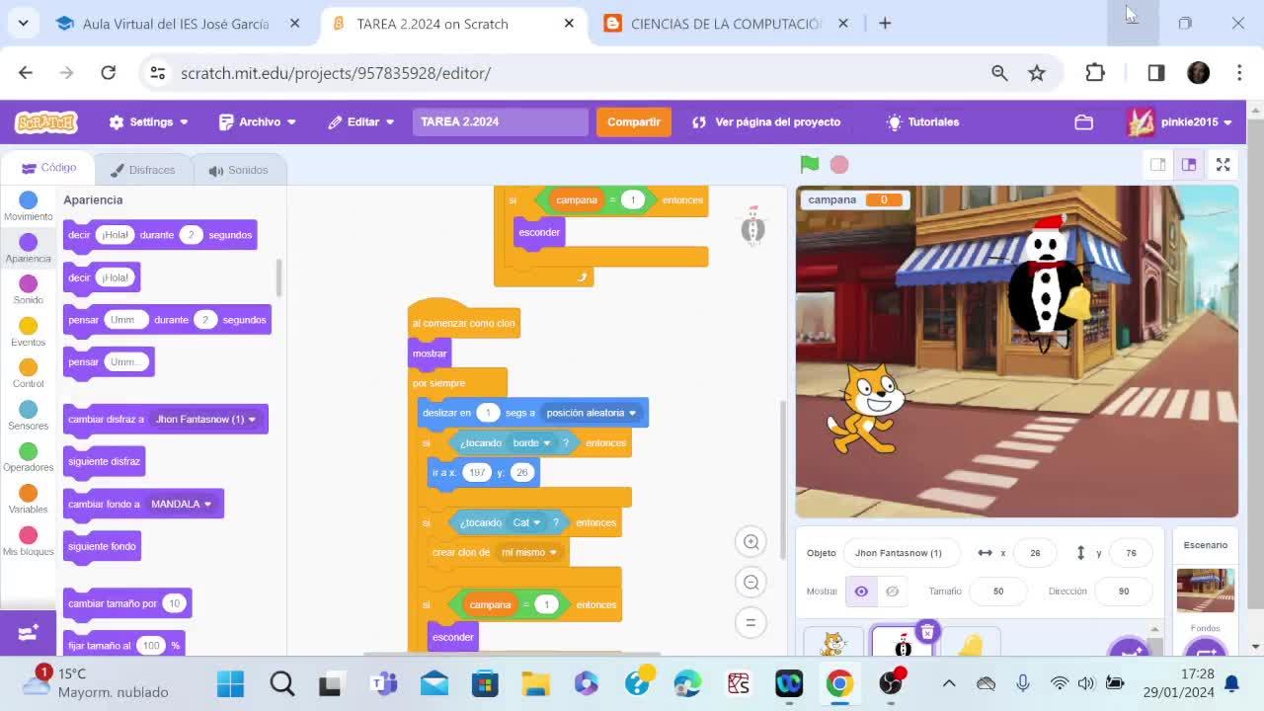Zoom in on the script workspace

[751, 541]
